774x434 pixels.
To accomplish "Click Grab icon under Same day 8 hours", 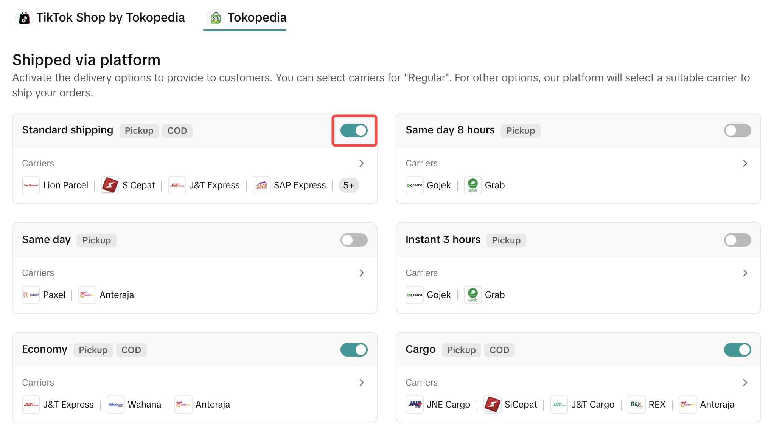I will pos(473,185).
